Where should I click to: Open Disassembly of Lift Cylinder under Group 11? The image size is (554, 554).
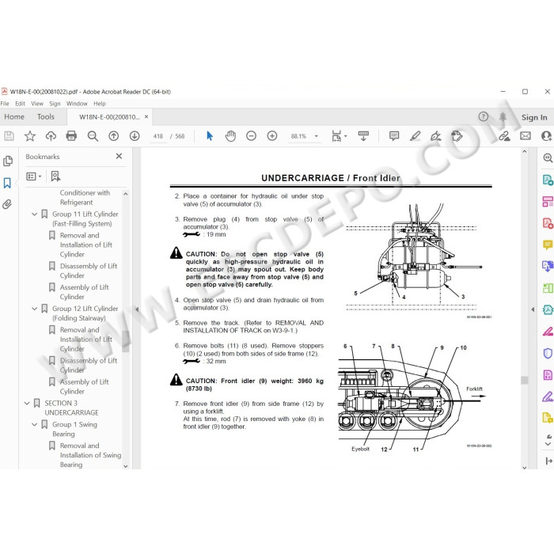click(89, 271)
